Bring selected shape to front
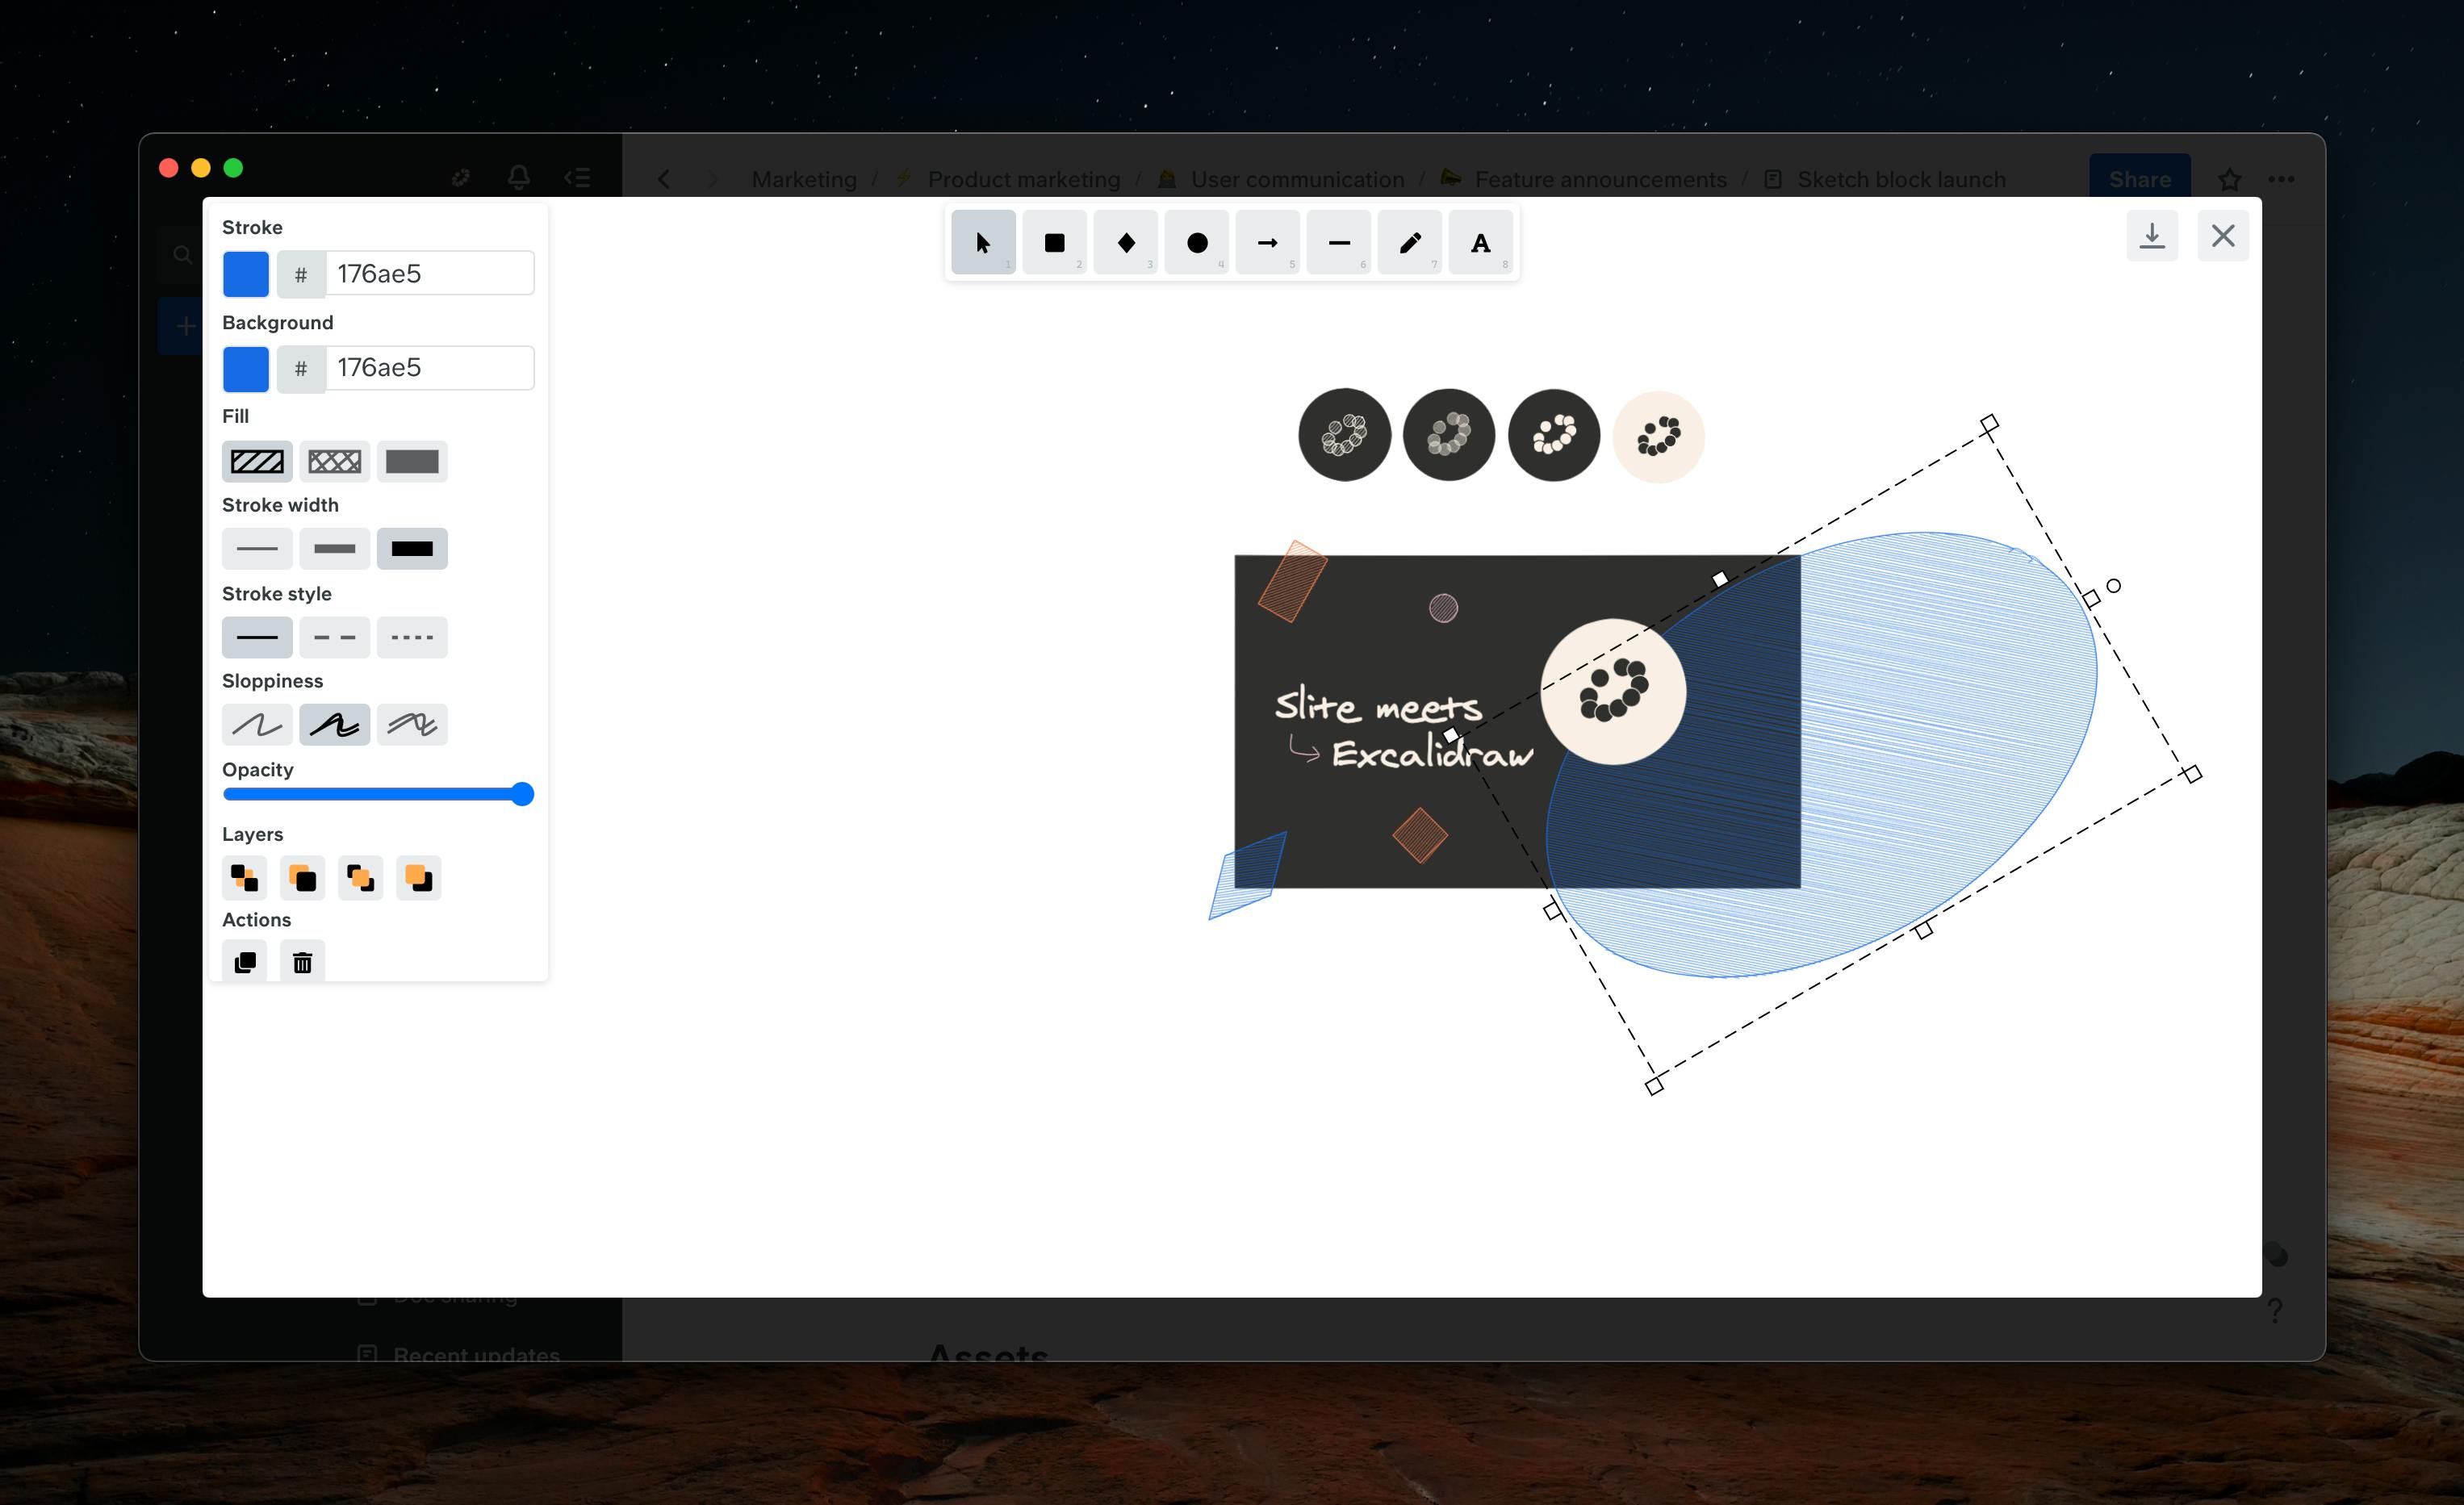The height and width of the screenshot is (1505, 2464). pos(418,878)
